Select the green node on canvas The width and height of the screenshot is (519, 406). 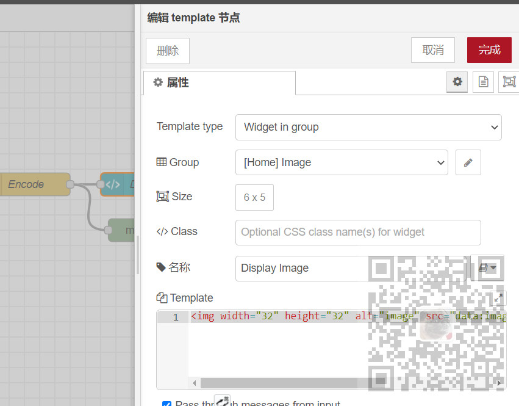point(121,230)
